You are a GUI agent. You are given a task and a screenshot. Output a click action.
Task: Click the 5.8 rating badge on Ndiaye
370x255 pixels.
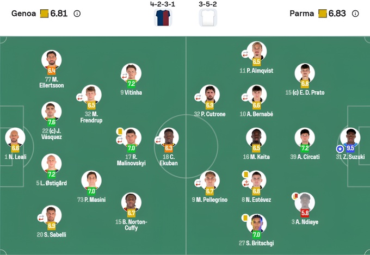point(305,213)
